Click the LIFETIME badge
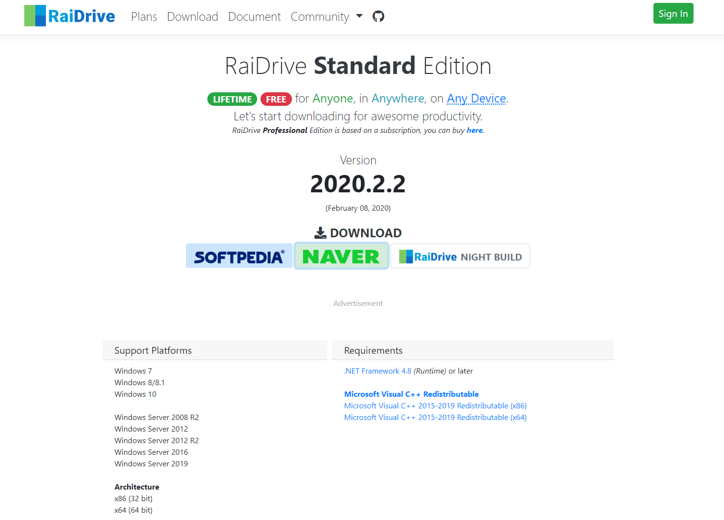 point(232,99)
